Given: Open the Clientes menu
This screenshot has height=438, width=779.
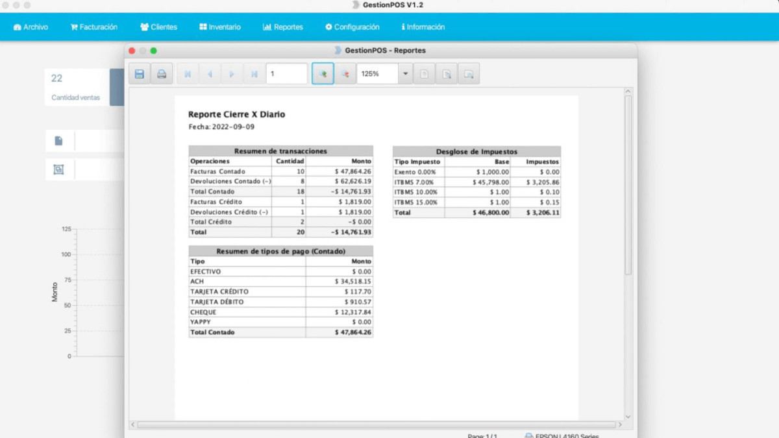Looking at the screenshot, I should pos(158,27).
